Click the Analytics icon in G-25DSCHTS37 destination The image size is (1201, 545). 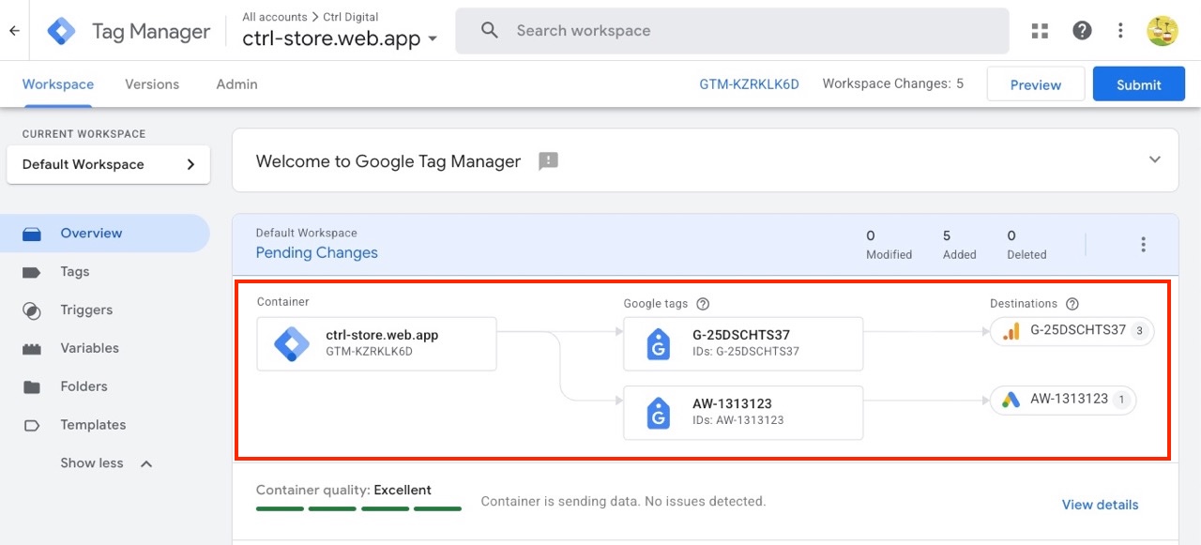pos(1011,331)
